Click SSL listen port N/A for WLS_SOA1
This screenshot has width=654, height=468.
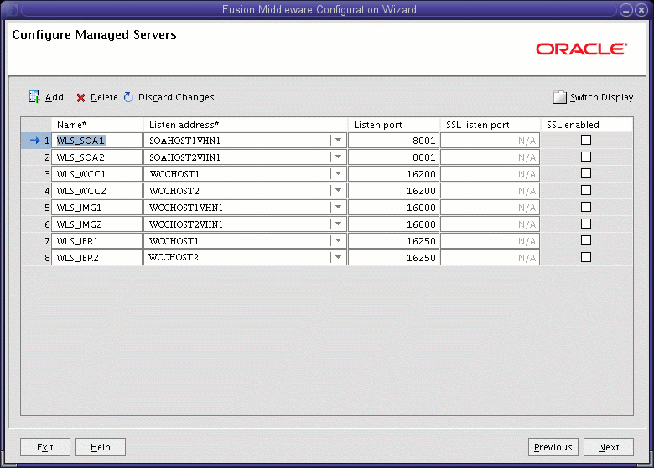490,141
